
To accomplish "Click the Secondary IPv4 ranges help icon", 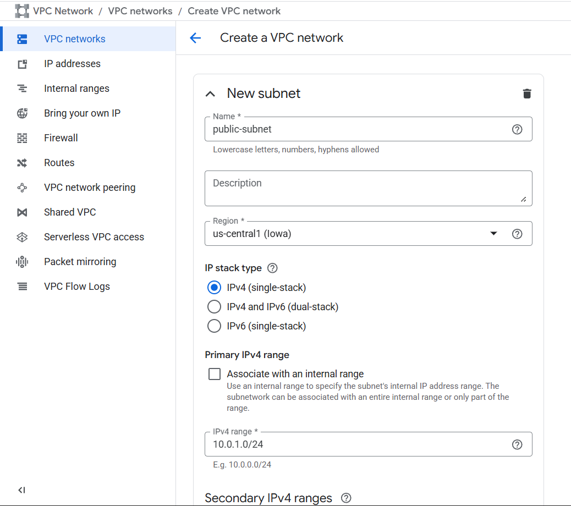I will pyautogui.click(x=346, y=498).
